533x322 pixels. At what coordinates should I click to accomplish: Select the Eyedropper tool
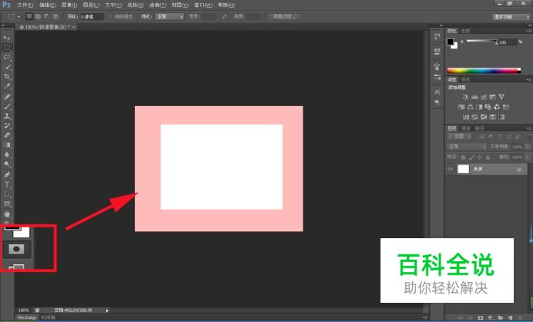point(7,87)
